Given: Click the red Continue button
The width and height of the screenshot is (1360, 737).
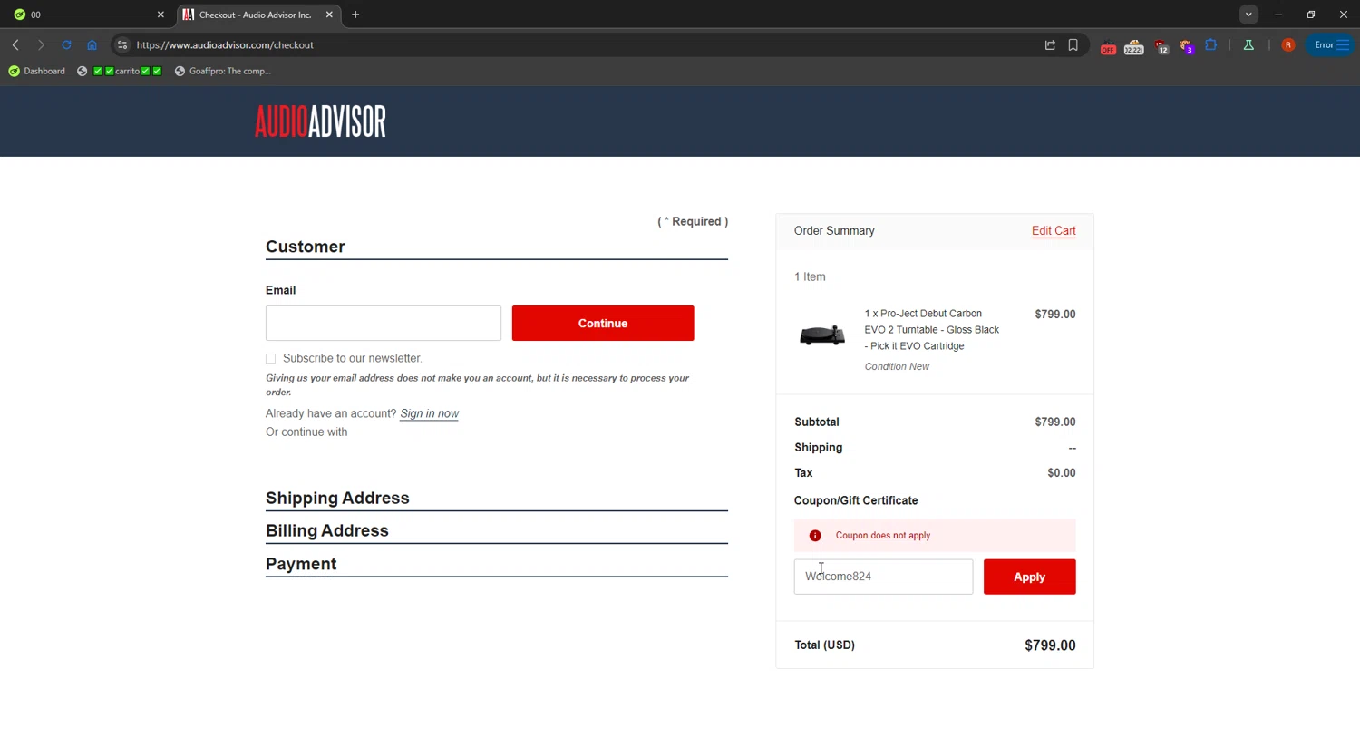Looking at the screenshot, I should [x=603, y=323].
